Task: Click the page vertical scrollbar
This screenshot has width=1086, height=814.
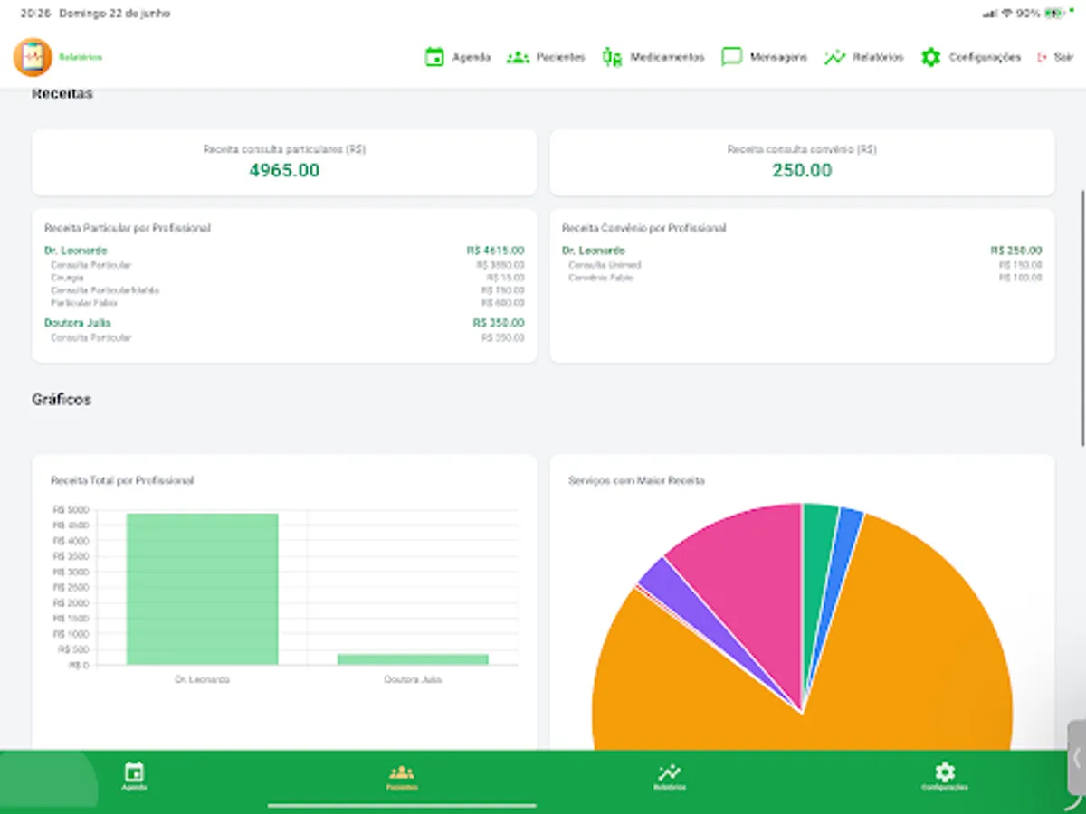Action: click(x=1082, y=317)
